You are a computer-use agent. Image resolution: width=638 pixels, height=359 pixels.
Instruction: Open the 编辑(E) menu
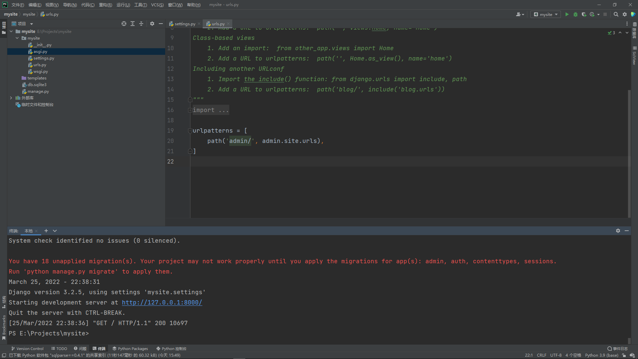(x=35, y=5)
